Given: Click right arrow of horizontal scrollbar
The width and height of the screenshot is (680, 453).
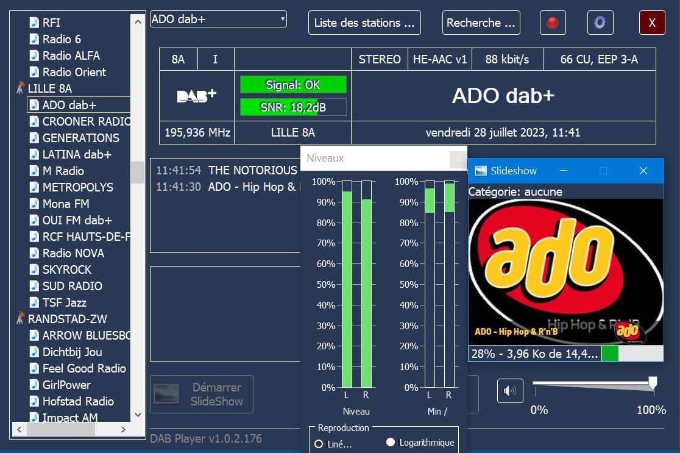Looking at the screenshot, I should click(123, 429).
